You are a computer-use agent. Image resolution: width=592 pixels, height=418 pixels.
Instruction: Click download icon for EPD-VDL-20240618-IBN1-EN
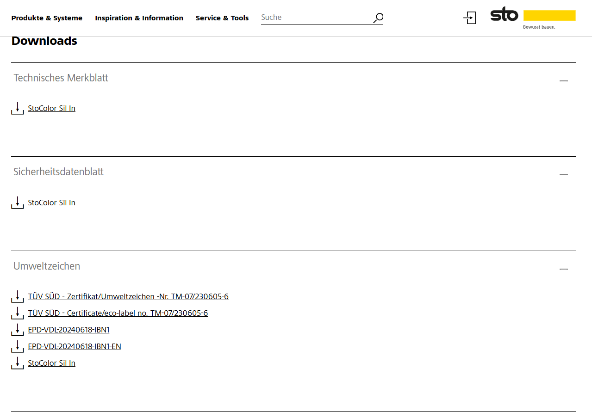point(17,347)
